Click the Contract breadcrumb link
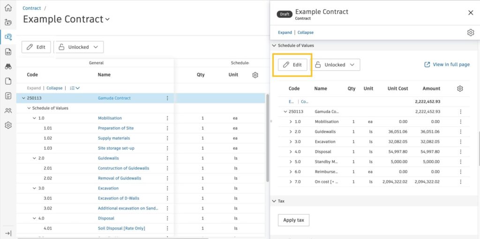Image resolution: width=480 pixels, height=239 pixels. (x=31, y=8)
